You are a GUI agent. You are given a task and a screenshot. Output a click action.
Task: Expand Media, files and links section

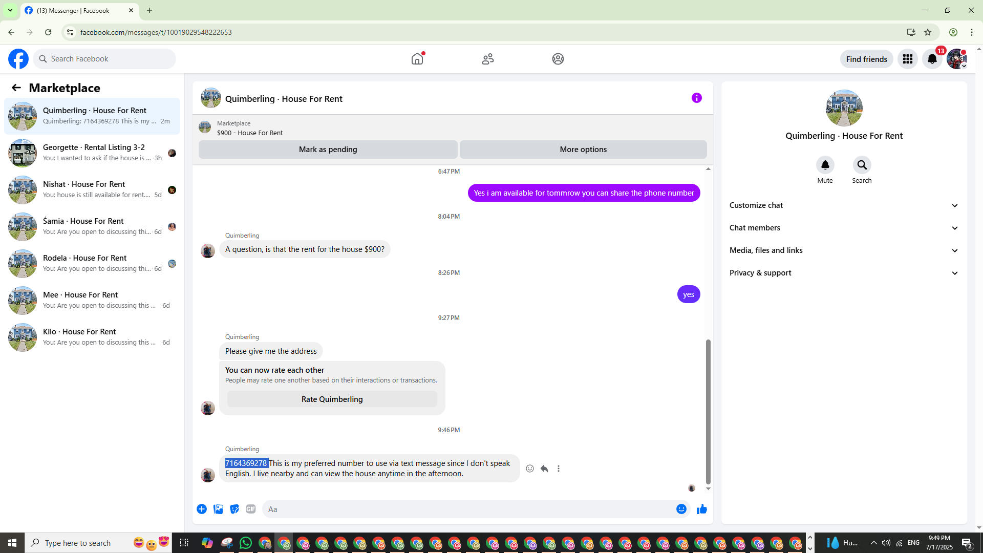pyautogui.click(x=844, y=250)
